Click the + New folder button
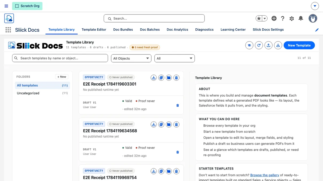 62,77
